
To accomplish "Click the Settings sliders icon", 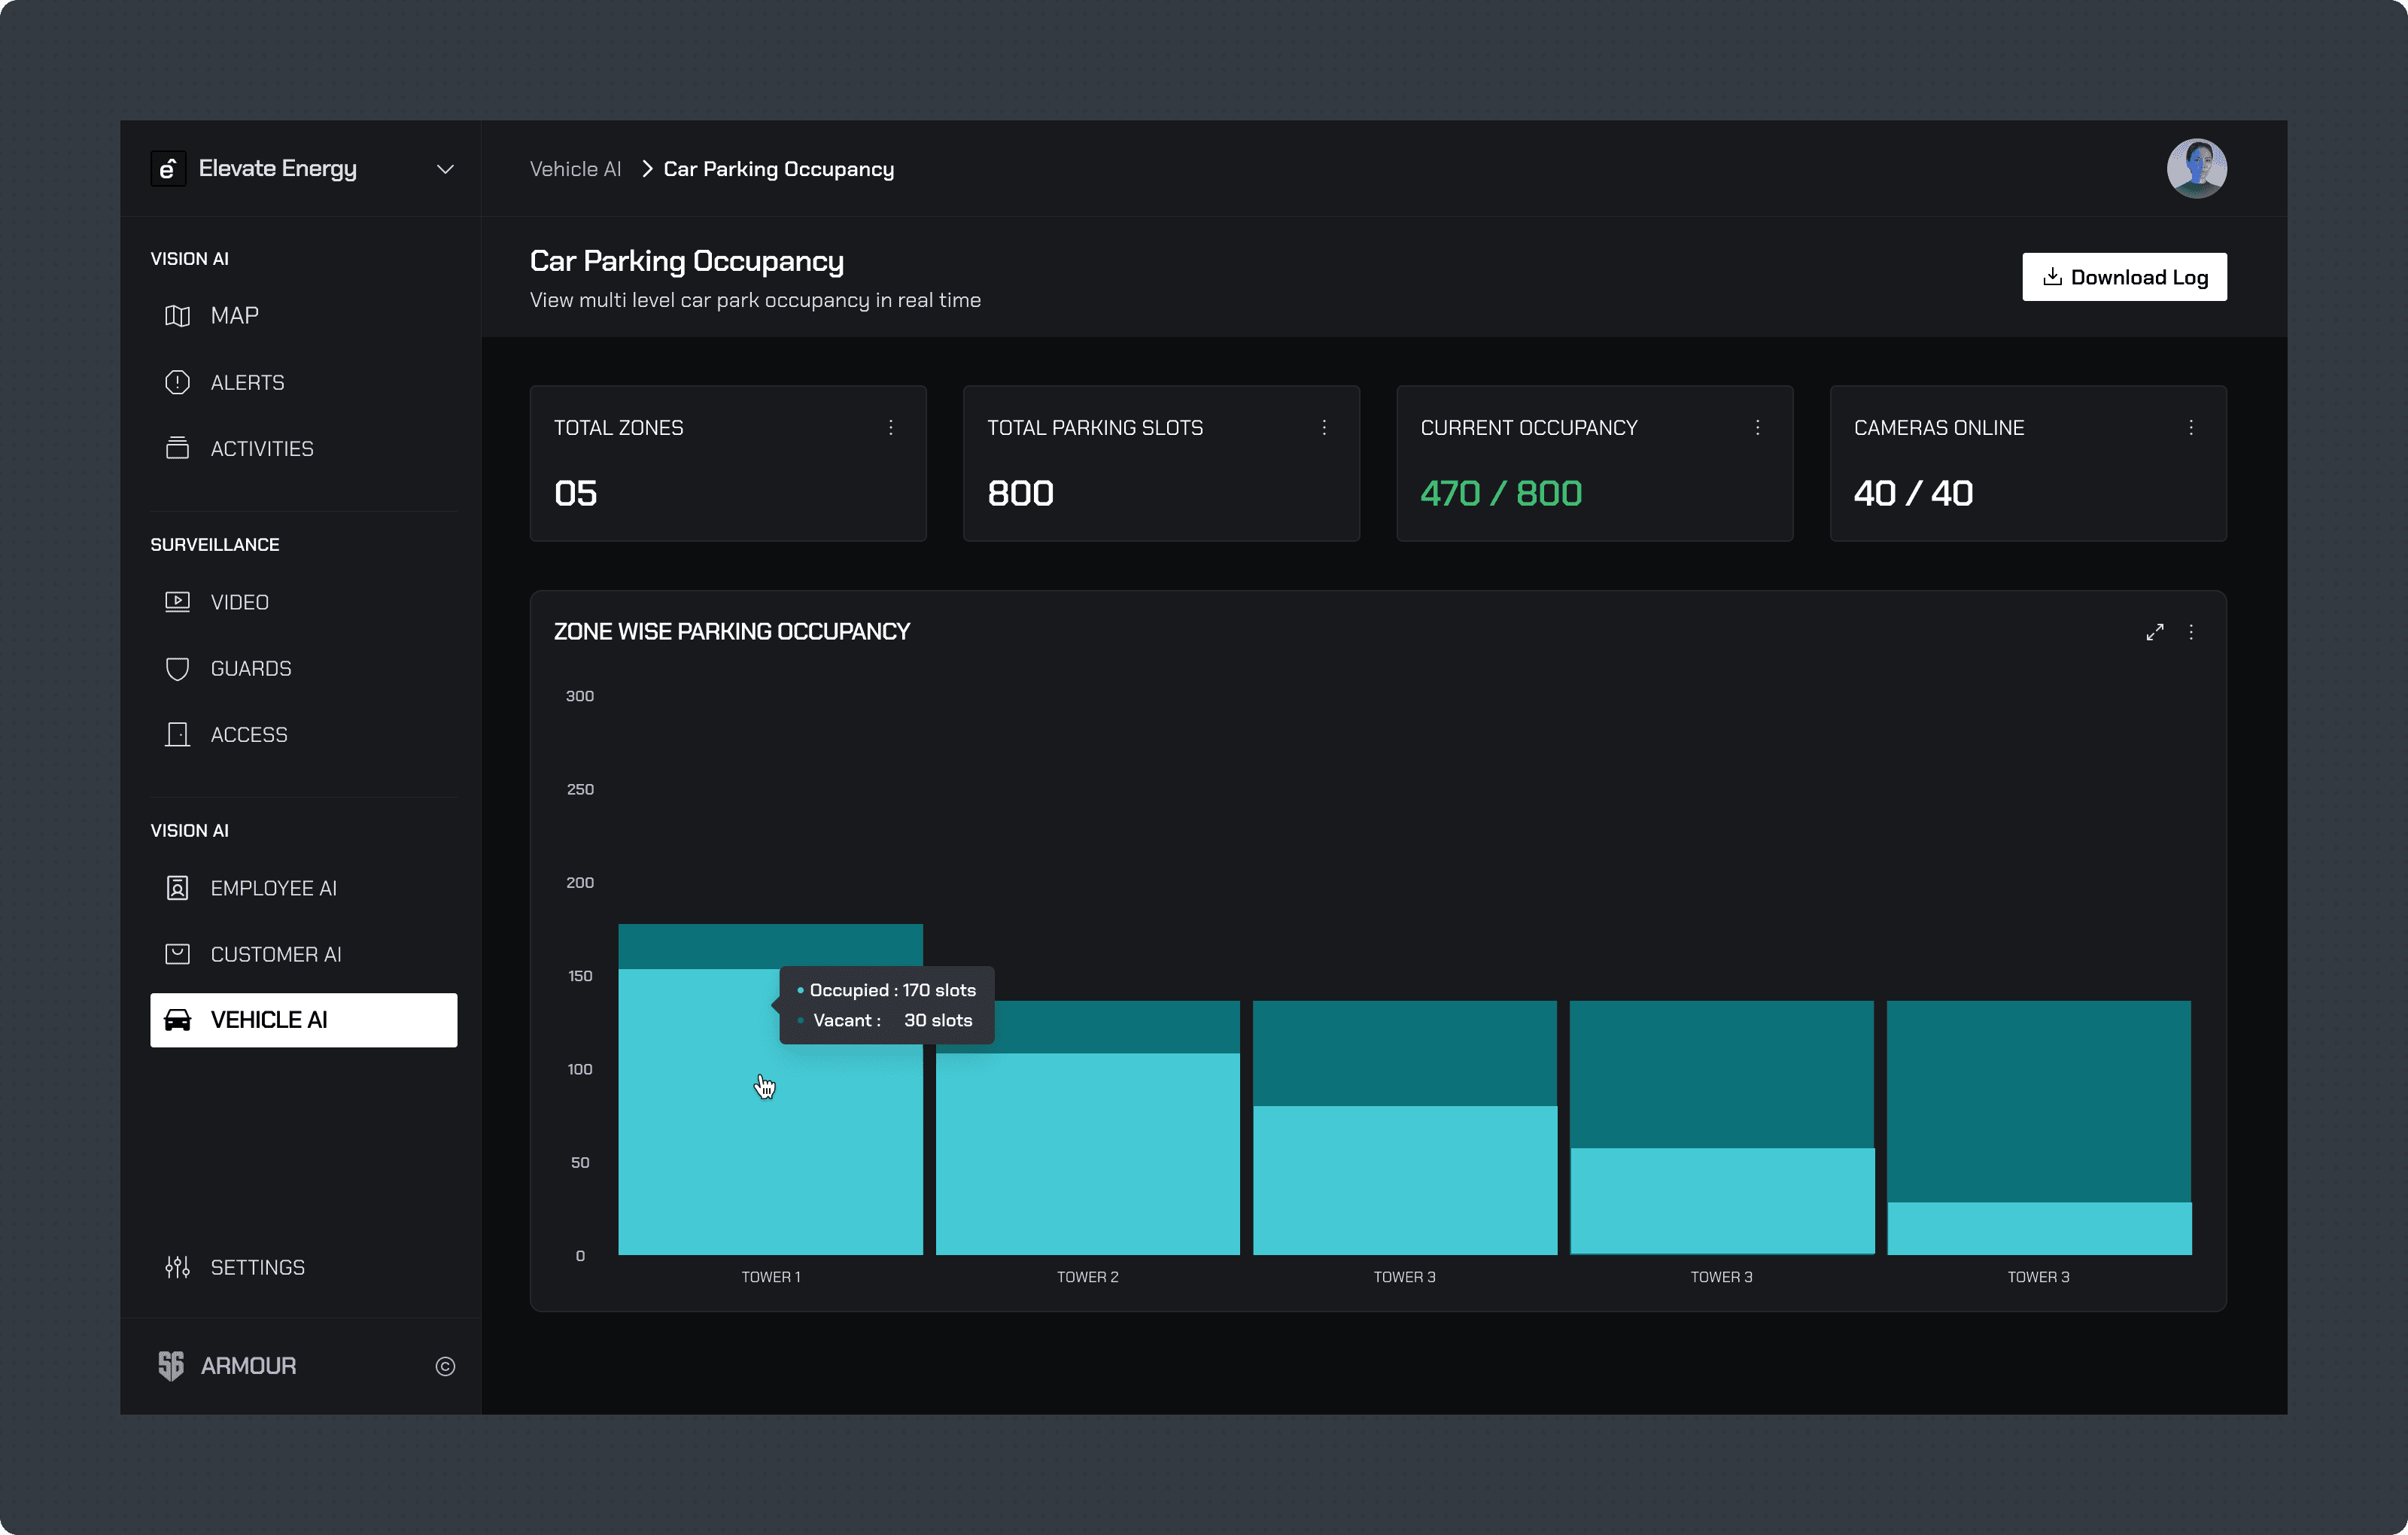I will (x=177, y=1267).
